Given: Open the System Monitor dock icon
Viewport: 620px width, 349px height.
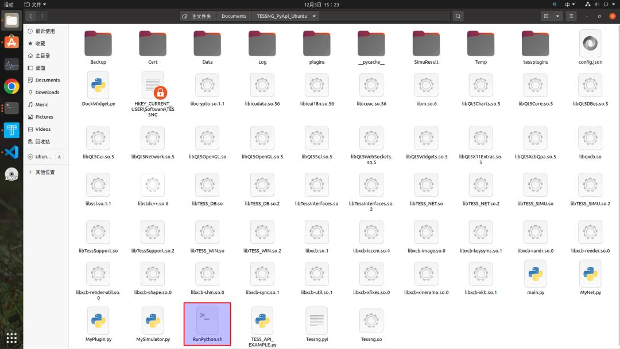Looking at the screenshot, I should 11,64.
